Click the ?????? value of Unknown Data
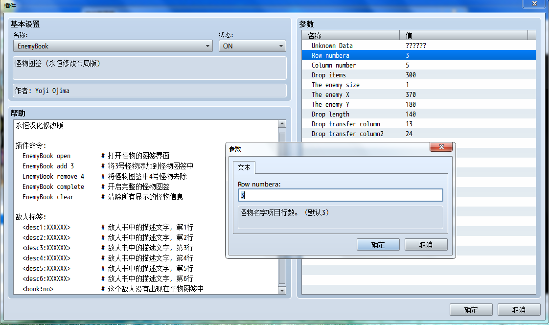 (416, 46)
